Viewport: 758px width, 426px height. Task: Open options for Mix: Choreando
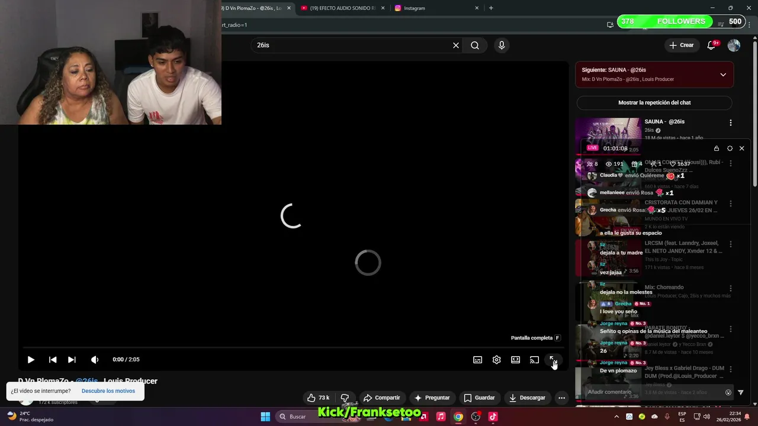point(730,288)
